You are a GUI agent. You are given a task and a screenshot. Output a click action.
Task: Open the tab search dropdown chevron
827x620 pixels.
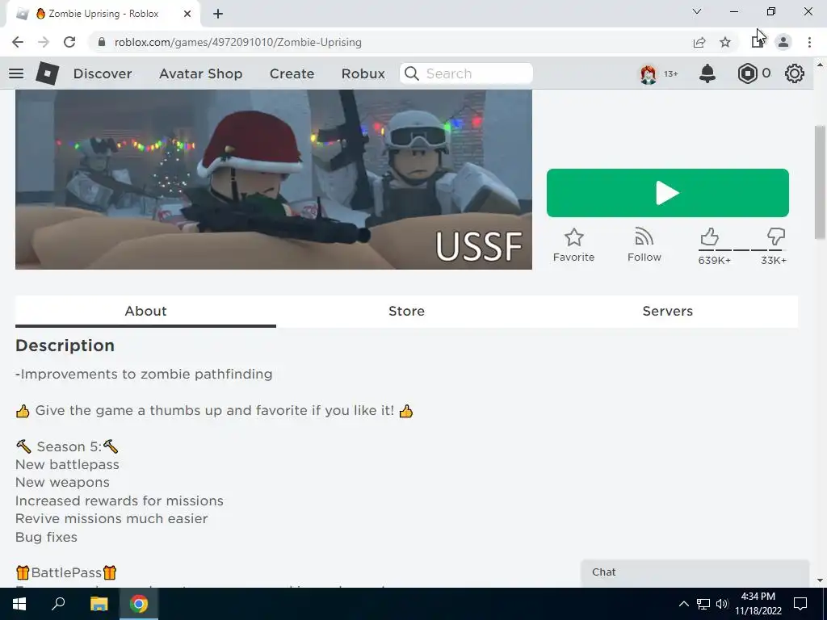(697, 11)
